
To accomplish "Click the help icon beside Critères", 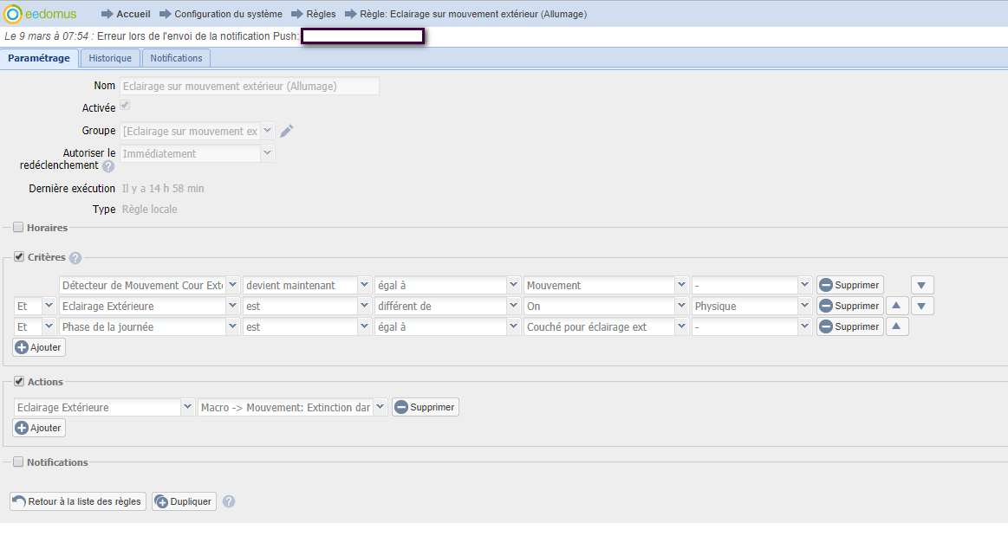I will click(75, 258).
